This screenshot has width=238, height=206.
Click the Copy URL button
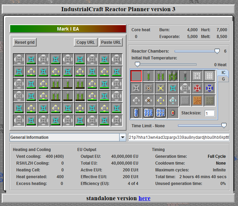pos(85,42)
